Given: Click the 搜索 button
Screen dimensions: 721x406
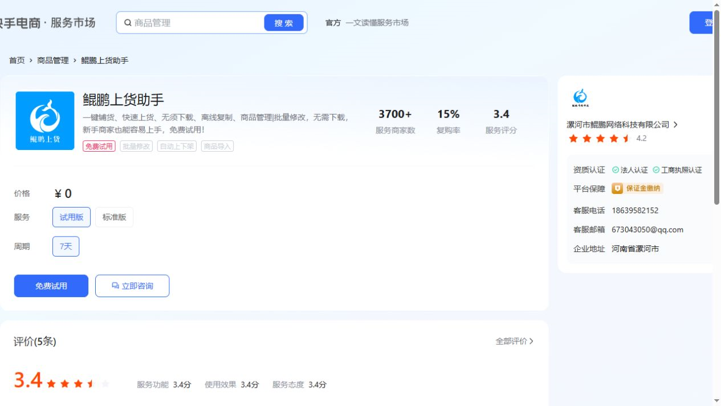Looking at the screenshot, I should pos(284,23).
